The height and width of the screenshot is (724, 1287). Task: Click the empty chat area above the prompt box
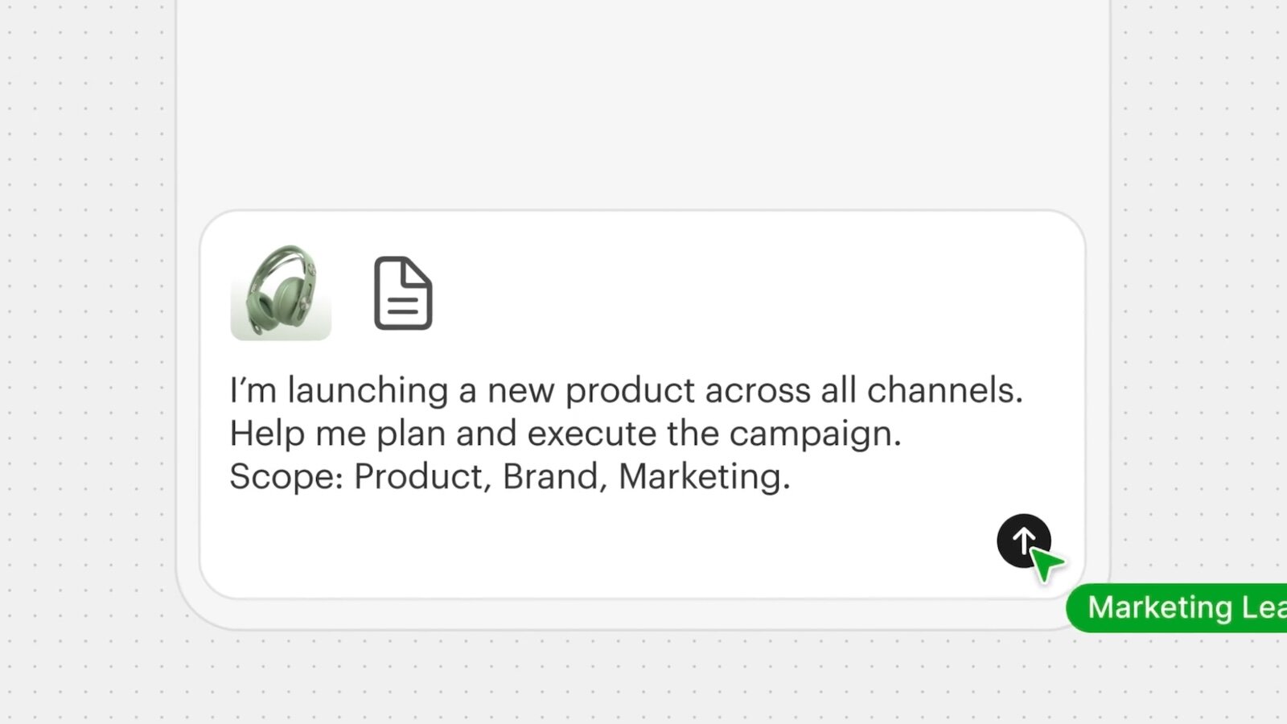(643, 105)
